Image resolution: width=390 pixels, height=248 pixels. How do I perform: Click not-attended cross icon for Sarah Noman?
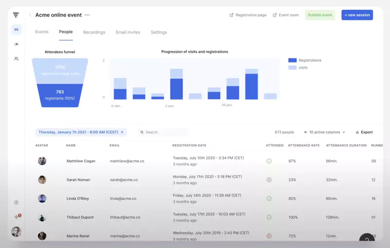(x=269, y=180)
